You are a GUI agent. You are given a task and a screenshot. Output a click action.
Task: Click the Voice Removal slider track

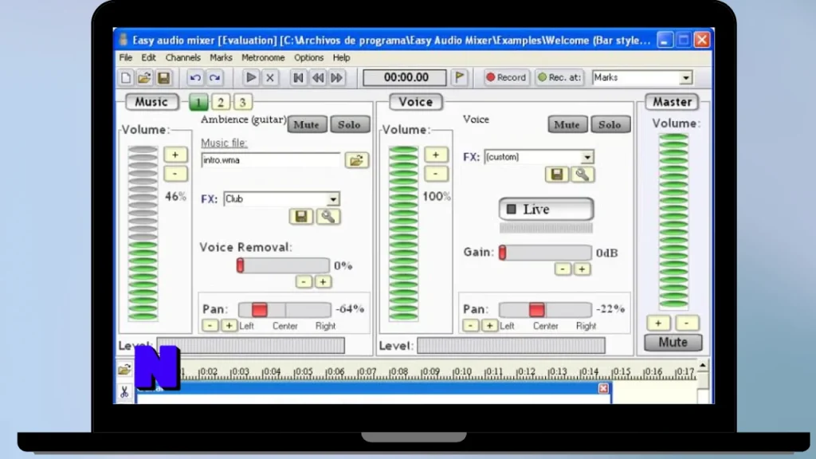[x=283, y=265]
